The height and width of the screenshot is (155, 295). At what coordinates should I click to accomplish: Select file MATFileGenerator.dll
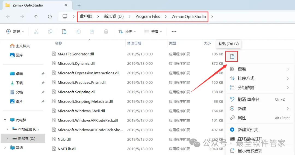point(76,54)
